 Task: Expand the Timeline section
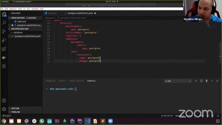10,112
